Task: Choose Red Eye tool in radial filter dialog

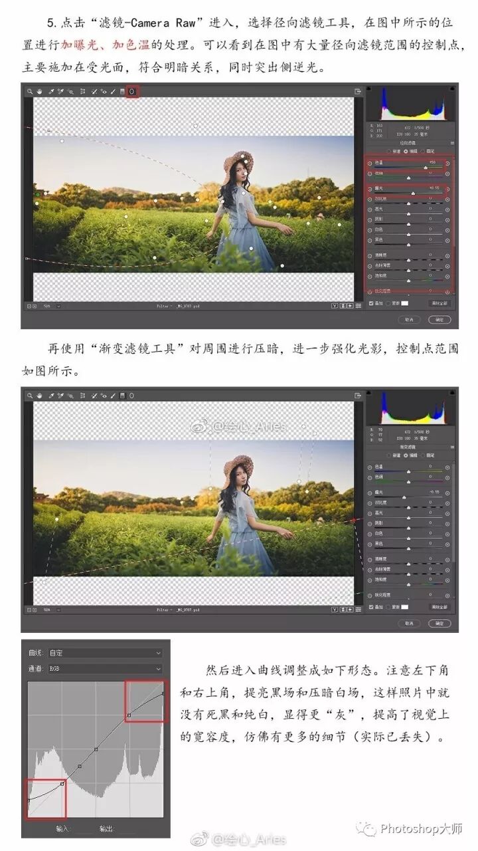Action: pos(104,91)
